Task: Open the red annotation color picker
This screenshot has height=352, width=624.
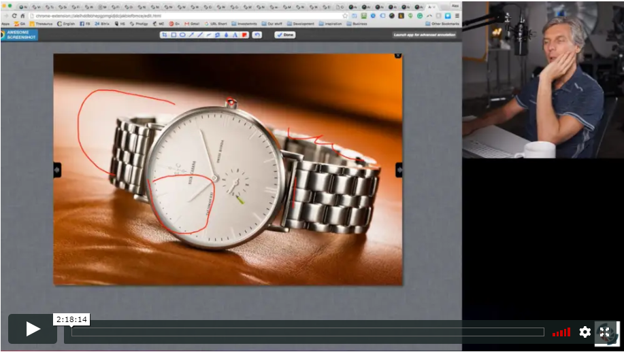Action: pyautogui.click(x=244, y=35)
